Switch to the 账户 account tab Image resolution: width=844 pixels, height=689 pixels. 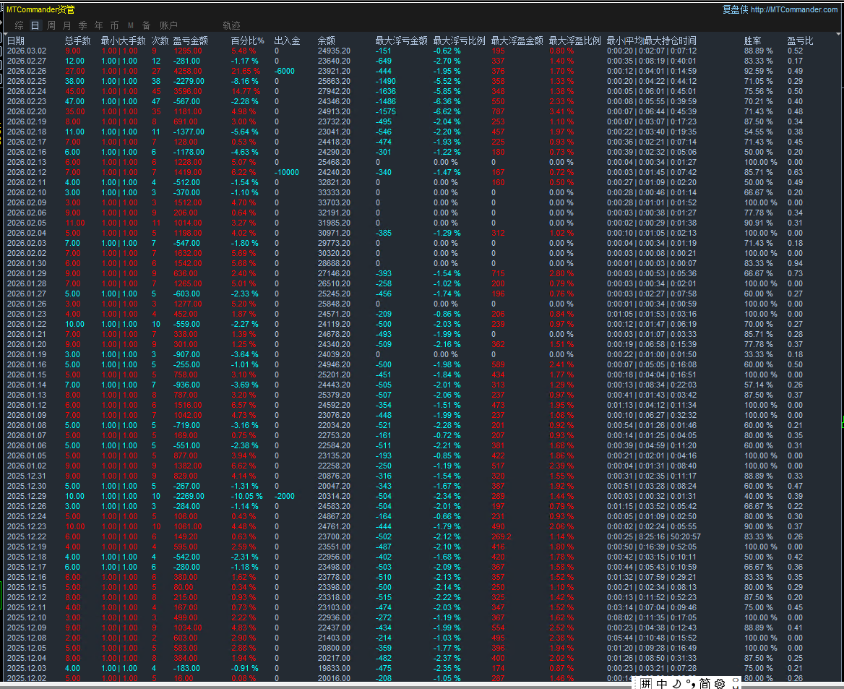tap(168, 25)
